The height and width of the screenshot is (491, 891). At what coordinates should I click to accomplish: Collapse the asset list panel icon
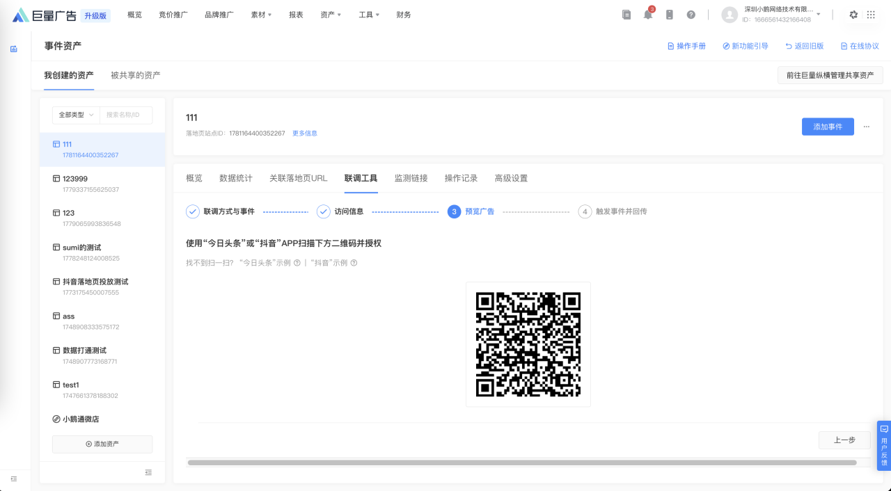(148, 472)
